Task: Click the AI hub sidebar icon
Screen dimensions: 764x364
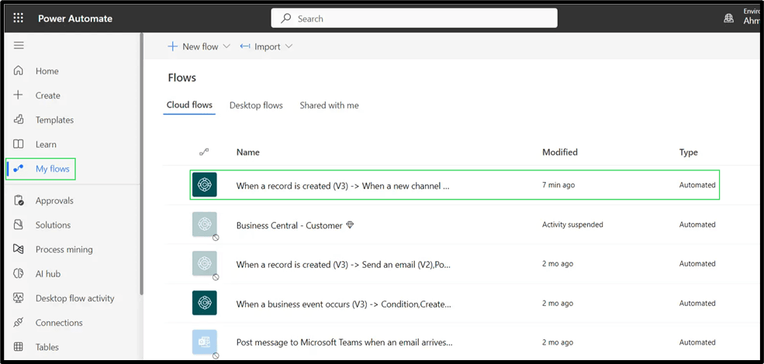Action: tap(19, 274)
